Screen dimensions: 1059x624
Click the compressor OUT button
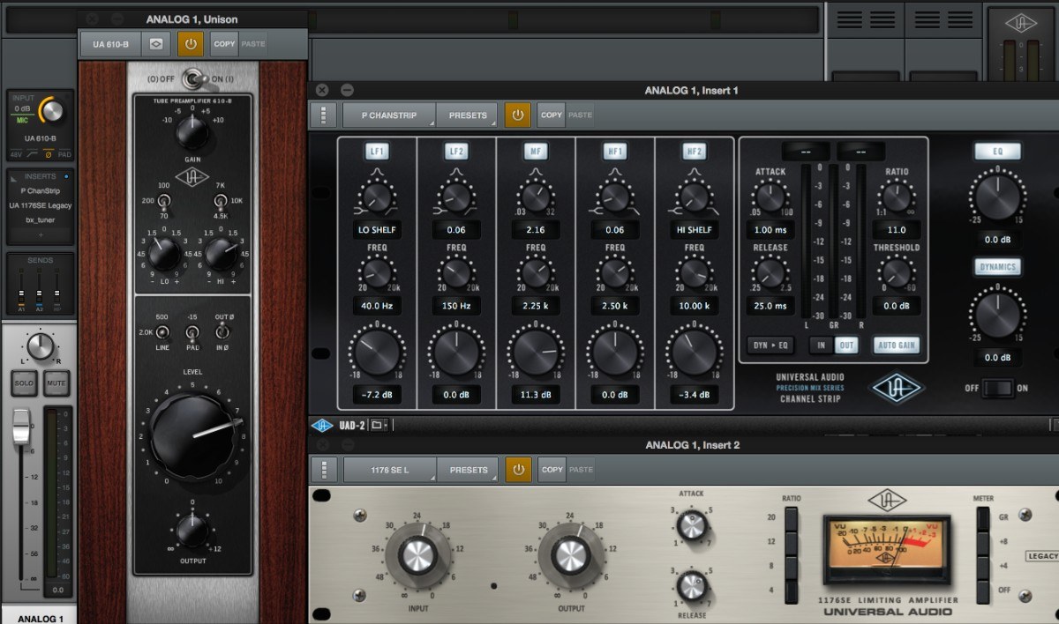[x=846, y=345]
